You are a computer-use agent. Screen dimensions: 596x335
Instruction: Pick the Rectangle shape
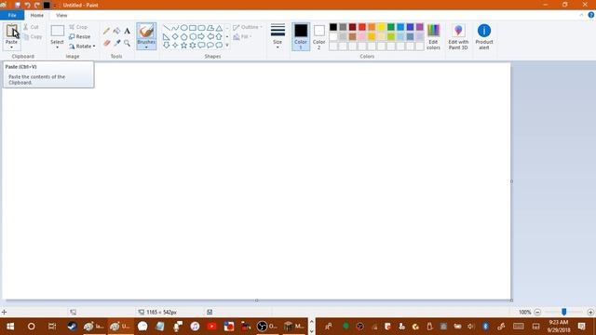[193, 28]
